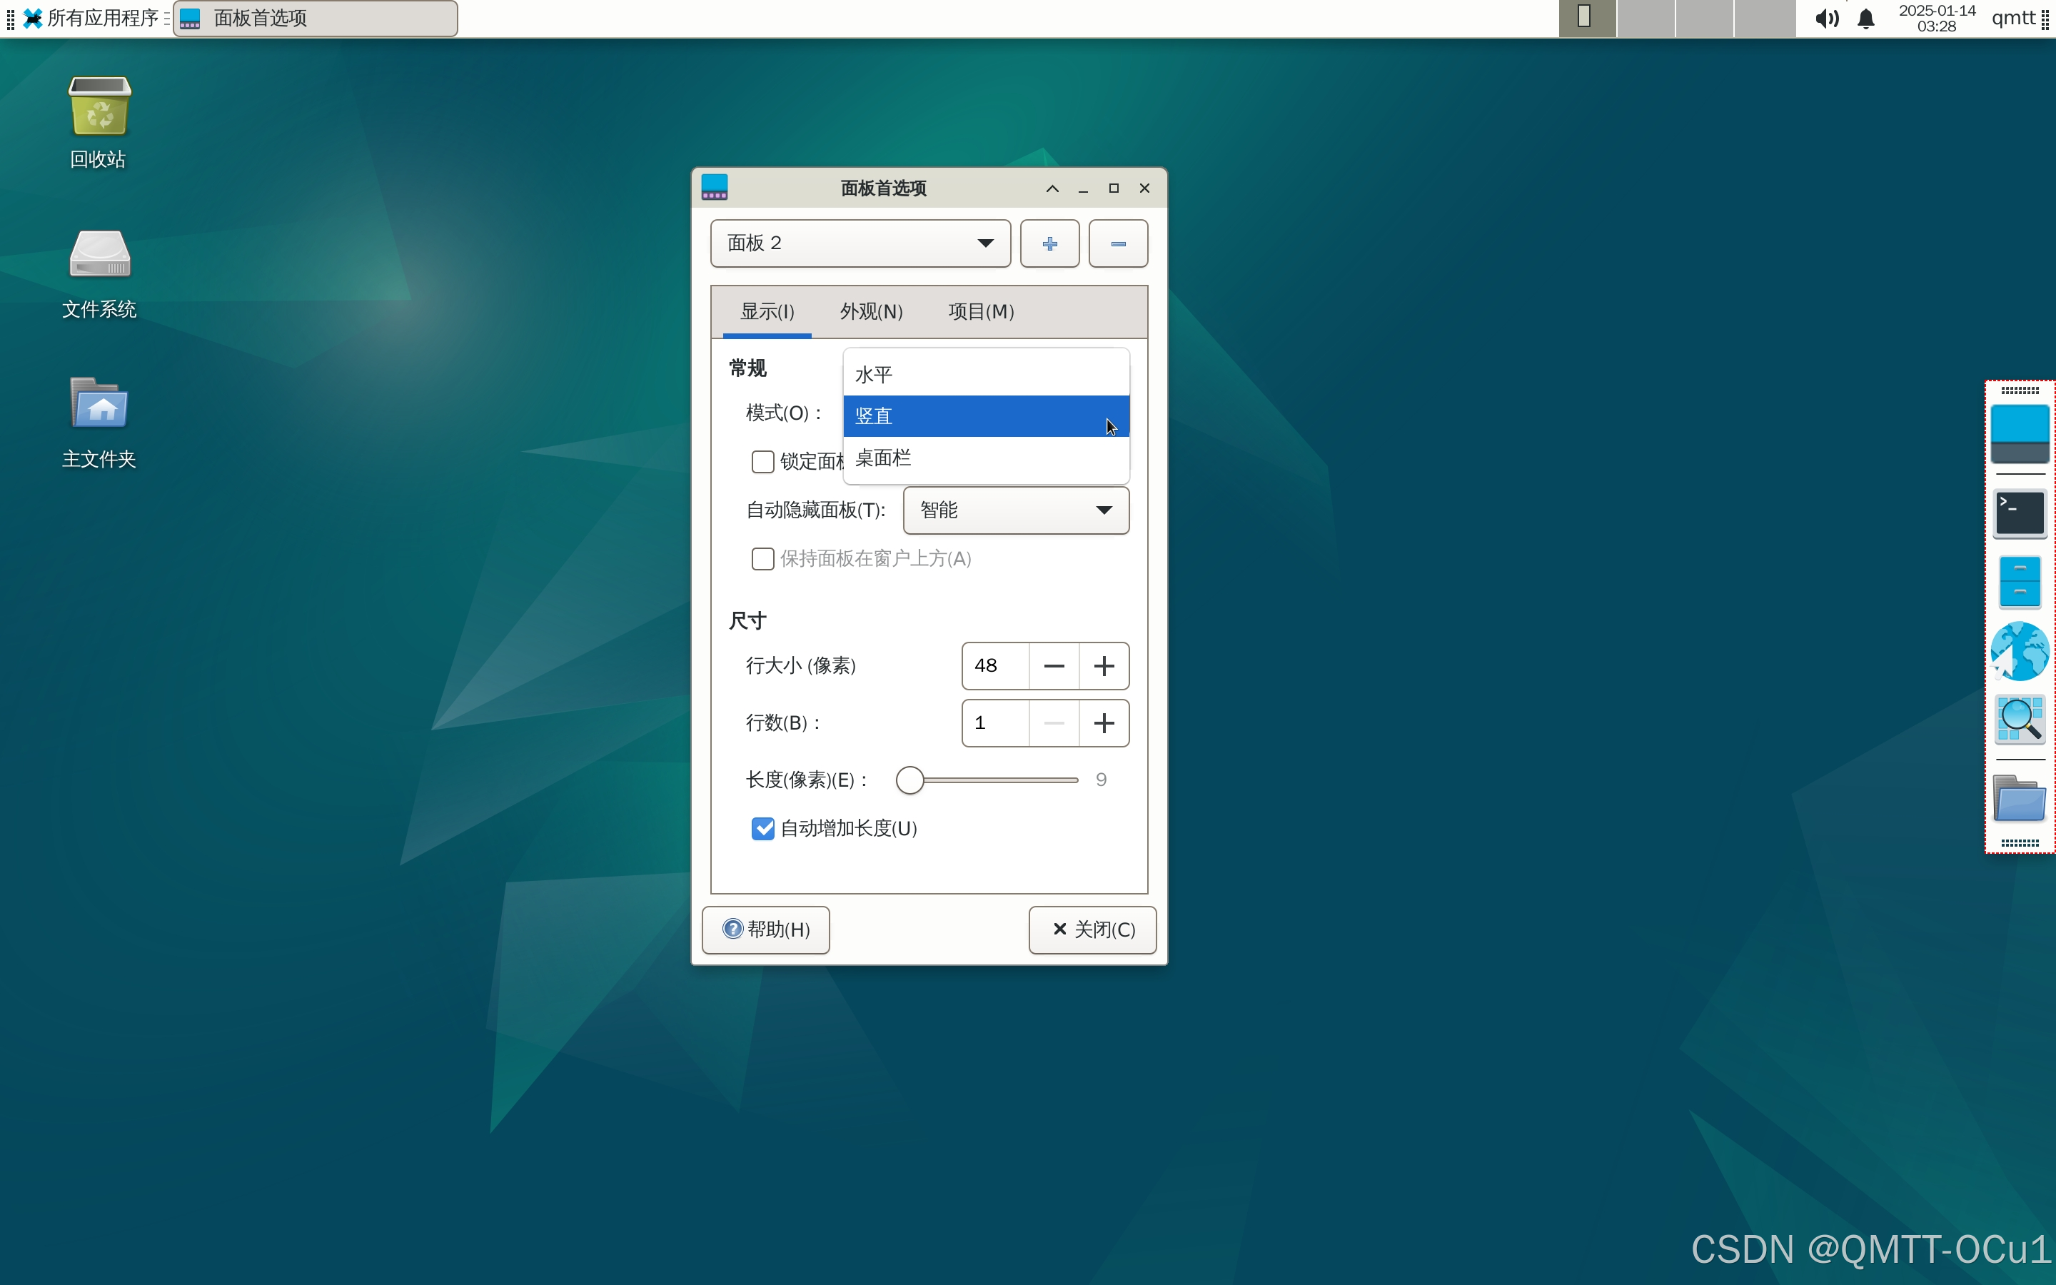The width and height of the screenshot is (2056, 1285).
Task: Open the Recycle Bin desktop icon
Action: pyautogui.click(x=99, y=108)
